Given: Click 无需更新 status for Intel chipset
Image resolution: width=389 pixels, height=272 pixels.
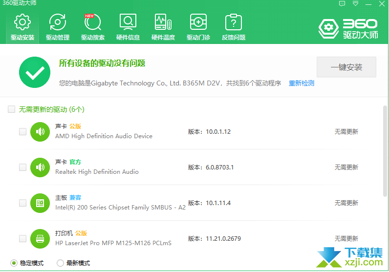Looking at the screenshot, I should click(346, 203).
